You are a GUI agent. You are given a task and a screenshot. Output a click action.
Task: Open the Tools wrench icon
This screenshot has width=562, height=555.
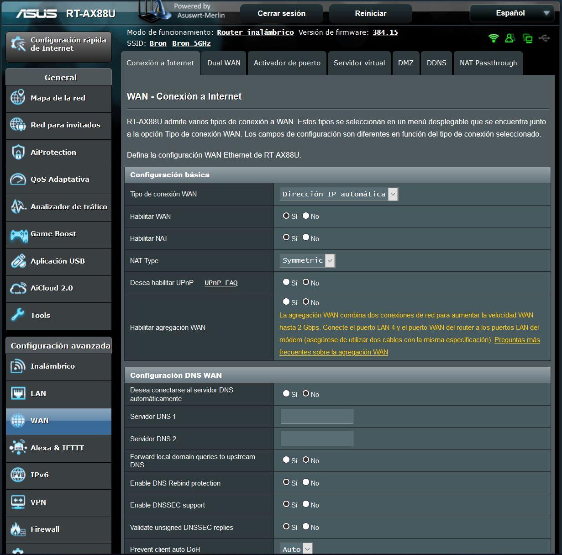pyautogui.click(x=18, y=315)
